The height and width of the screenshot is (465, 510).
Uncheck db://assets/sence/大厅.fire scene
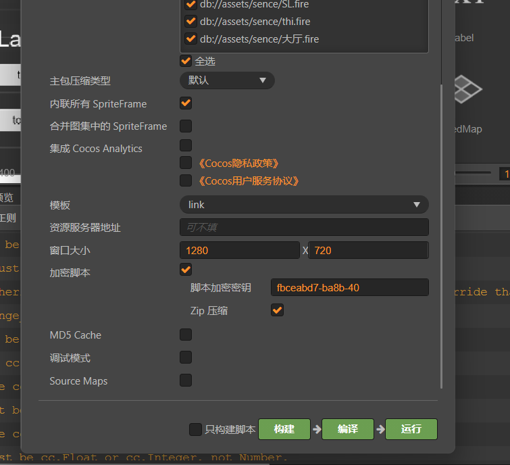[190, 39]
